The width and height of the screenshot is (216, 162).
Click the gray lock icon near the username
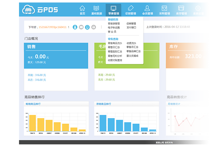(93, 27)
